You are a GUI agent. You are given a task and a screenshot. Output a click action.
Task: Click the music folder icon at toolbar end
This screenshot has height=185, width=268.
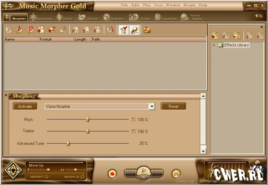point(146,30)
